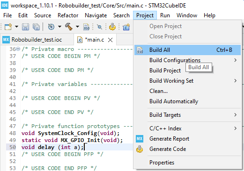Click the yellow gear Generate Code toolbar icon
This screenshot has height=171, width=244.
(x=112, y=27)
